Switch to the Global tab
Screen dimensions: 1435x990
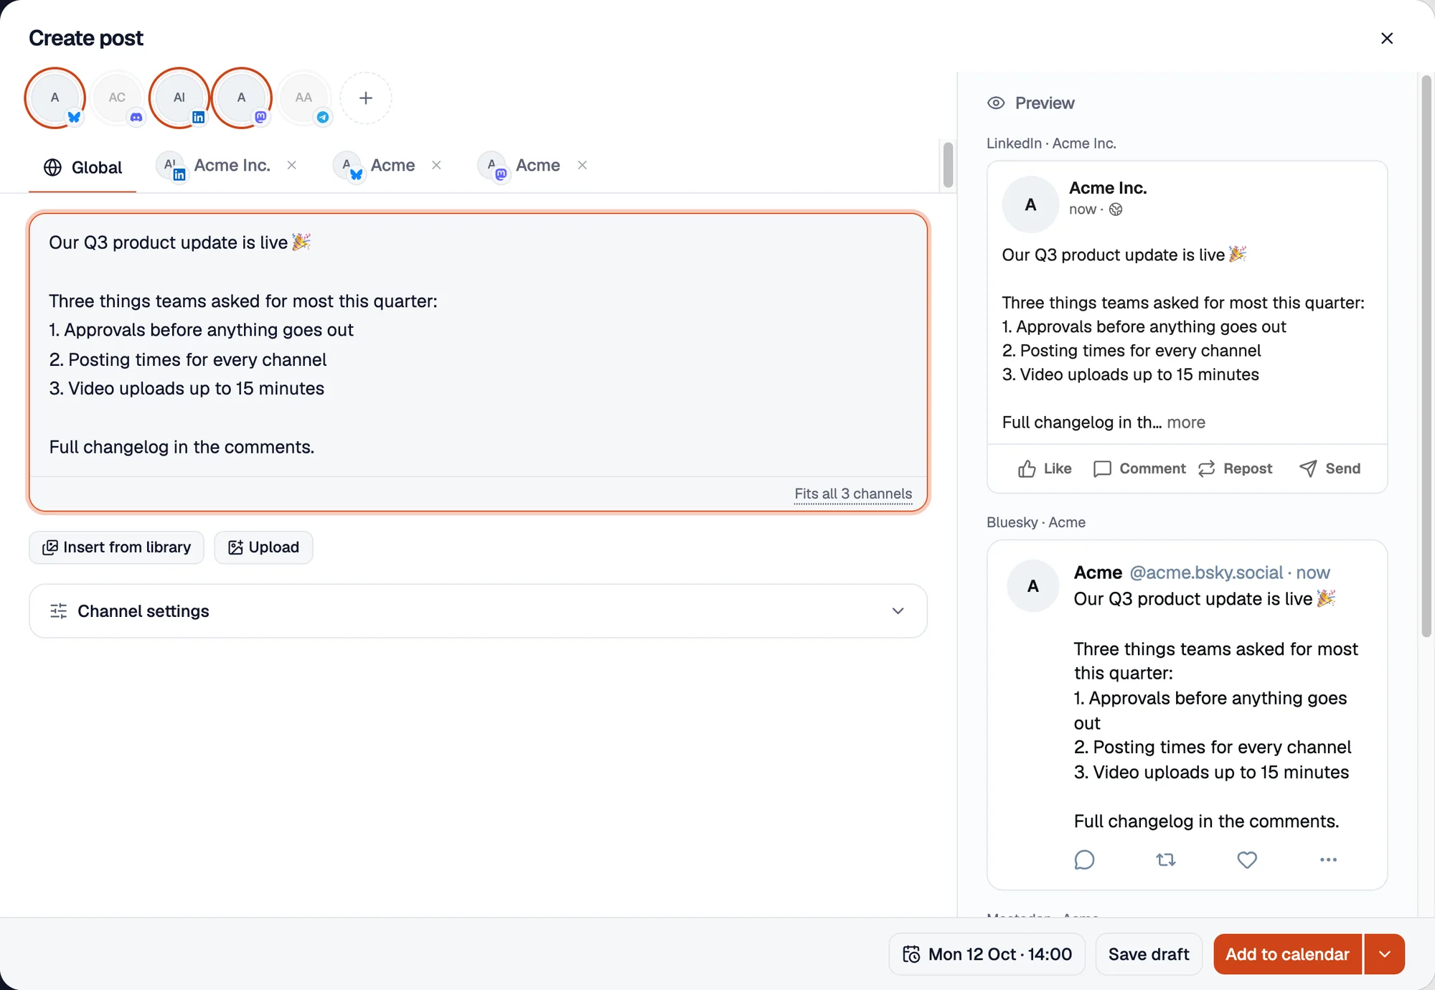pos(83,167)
